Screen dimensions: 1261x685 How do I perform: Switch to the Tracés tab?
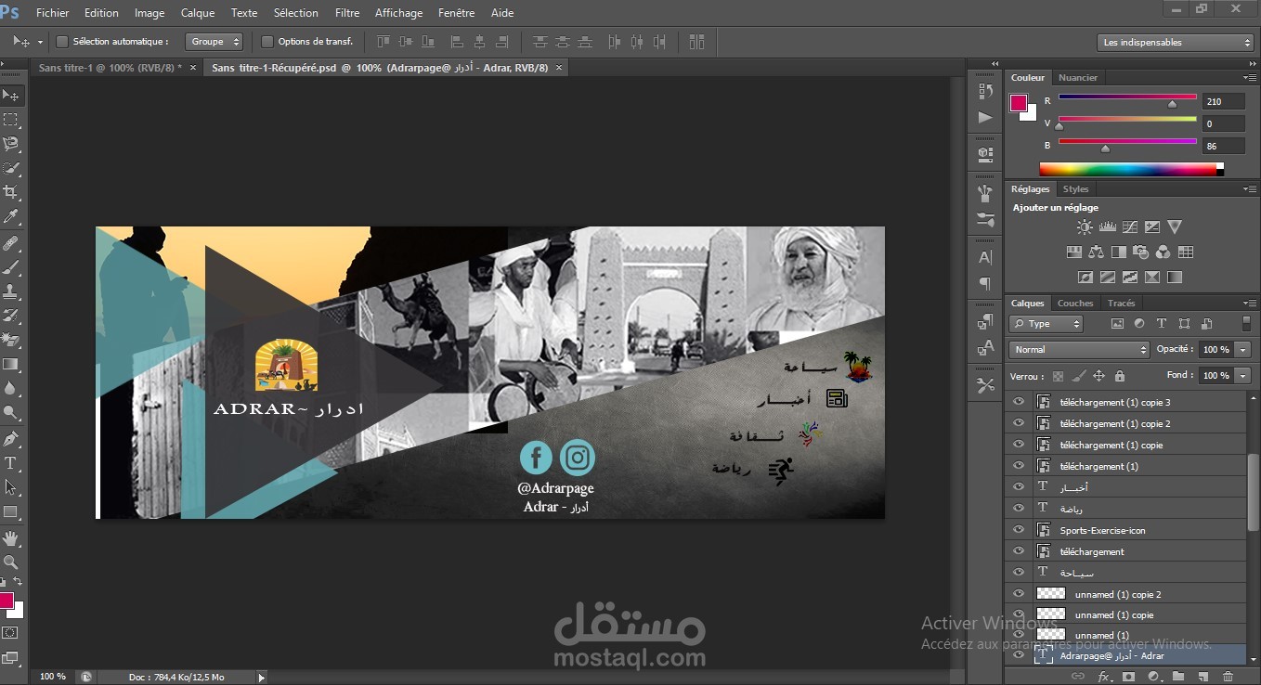coord(1121,304)
